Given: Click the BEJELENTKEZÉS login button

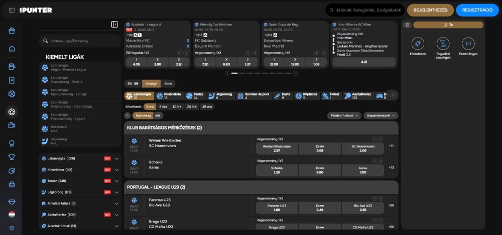Looking at the screenshot, I should 430,10.
